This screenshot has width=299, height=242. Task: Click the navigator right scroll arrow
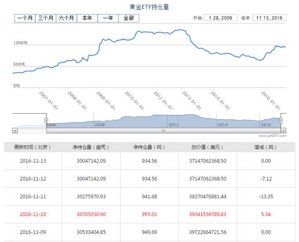(283, 131)
